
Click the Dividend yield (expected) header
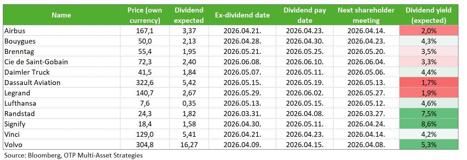[x=428, y=15]
